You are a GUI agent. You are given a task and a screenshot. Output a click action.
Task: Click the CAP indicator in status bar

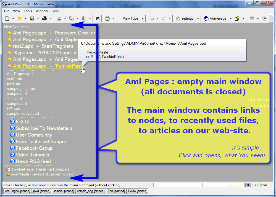pos(255,185)
